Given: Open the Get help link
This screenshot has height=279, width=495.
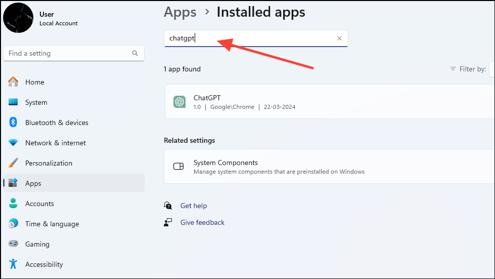Looking at the screenshot, I should [194, 206].
